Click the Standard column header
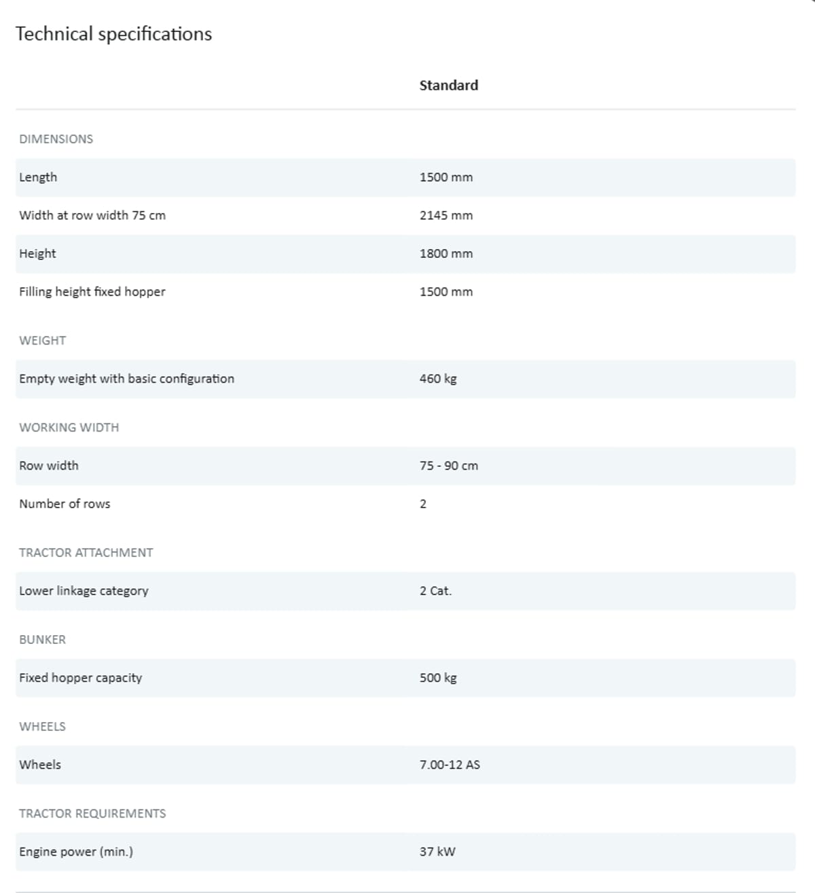The width and height of the screenshot is (815, 893). (x=448, y=85)
